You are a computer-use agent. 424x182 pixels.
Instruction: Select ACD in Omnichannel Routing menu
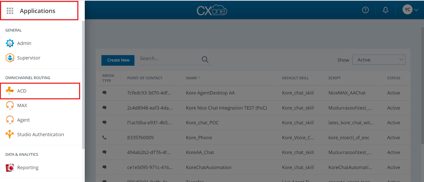coord(22,91)
